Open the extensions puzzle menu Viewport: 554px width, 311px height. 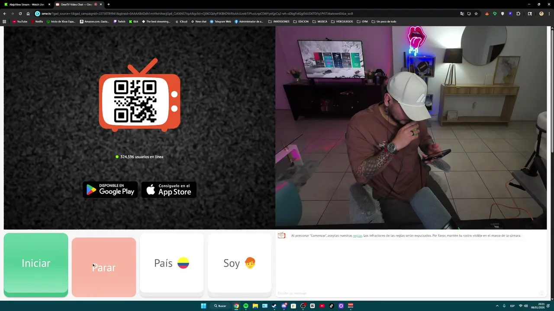click(518, 14)
